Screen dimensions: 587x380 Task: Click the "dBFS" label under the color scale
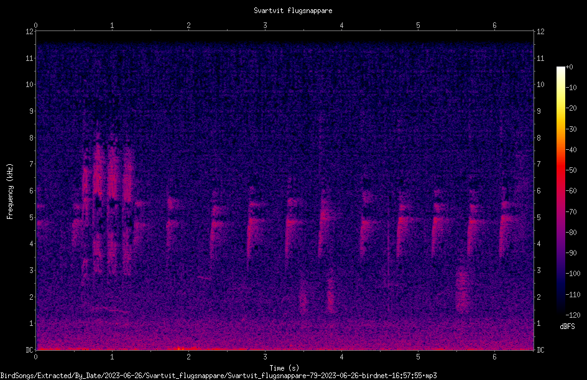coord(567,327)
